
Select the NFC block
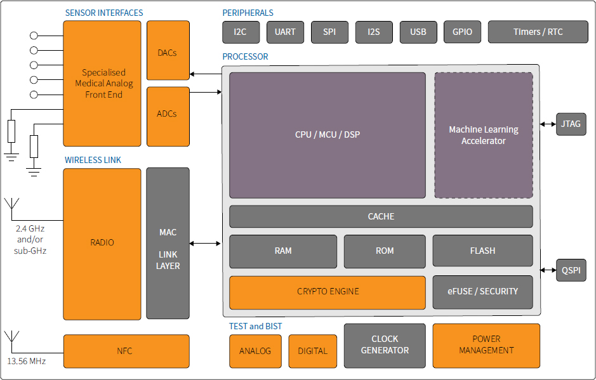(126, 351)
